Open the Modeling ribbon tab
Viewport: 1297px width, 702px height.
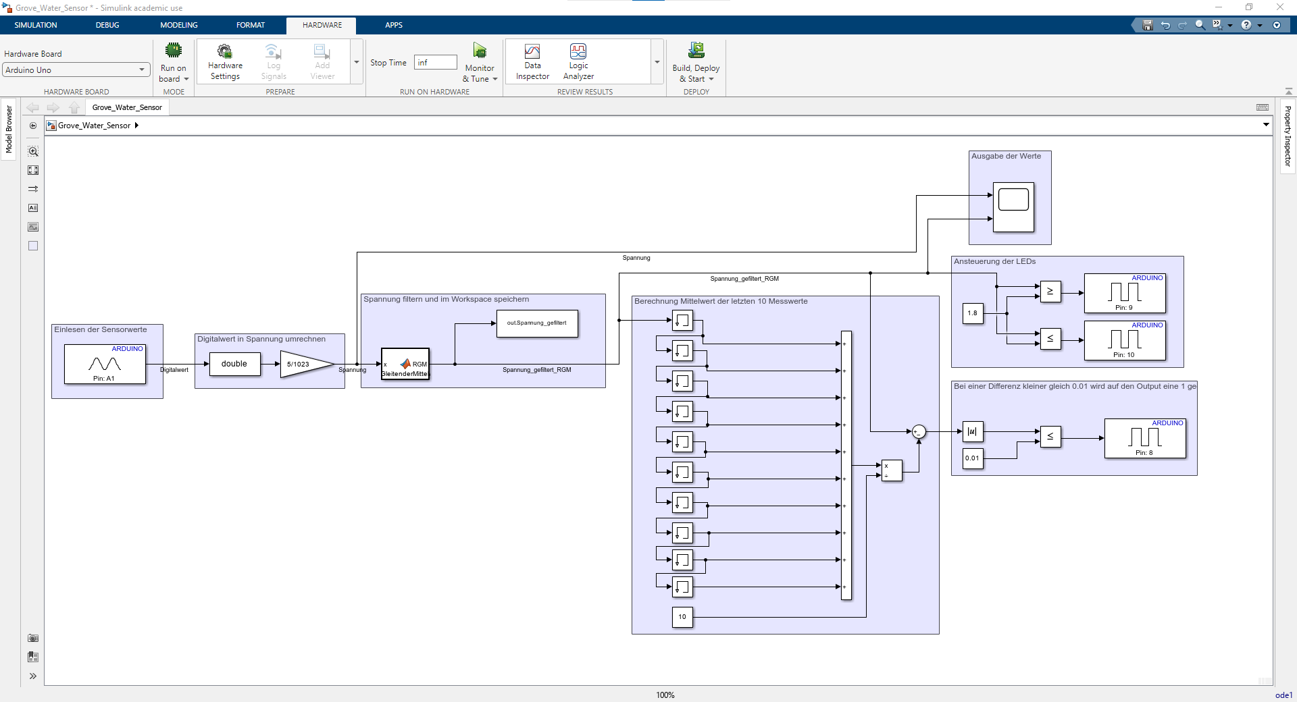(x=178, y=25)
